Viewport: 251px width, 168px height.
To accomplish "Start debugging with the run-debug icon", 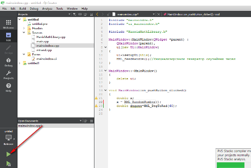I will click(8, 164).
